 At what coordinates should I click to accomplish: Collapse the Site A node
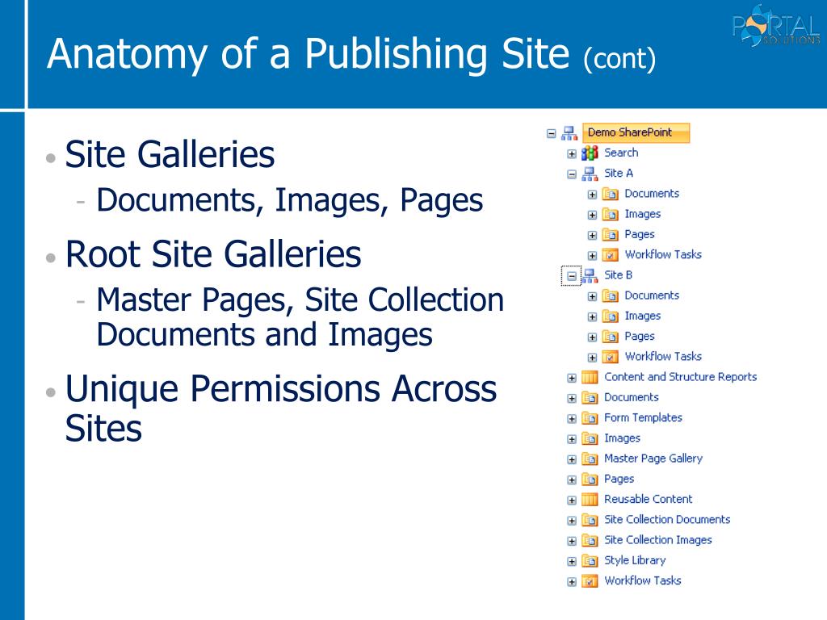click(x=572, y=174)
